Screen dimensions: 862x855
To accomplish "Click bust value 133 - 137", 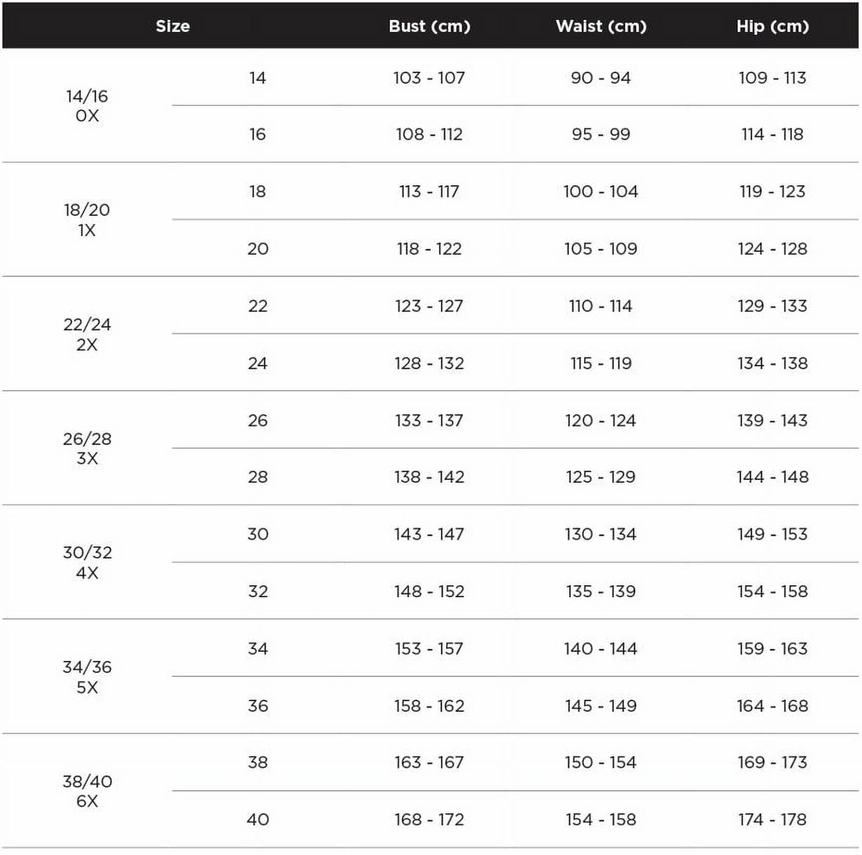I will (429, 420).
